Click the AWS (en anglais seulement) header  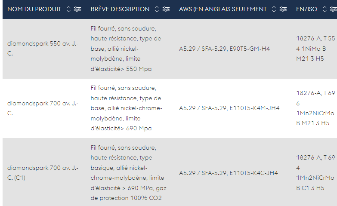click(x=223, y=9)
